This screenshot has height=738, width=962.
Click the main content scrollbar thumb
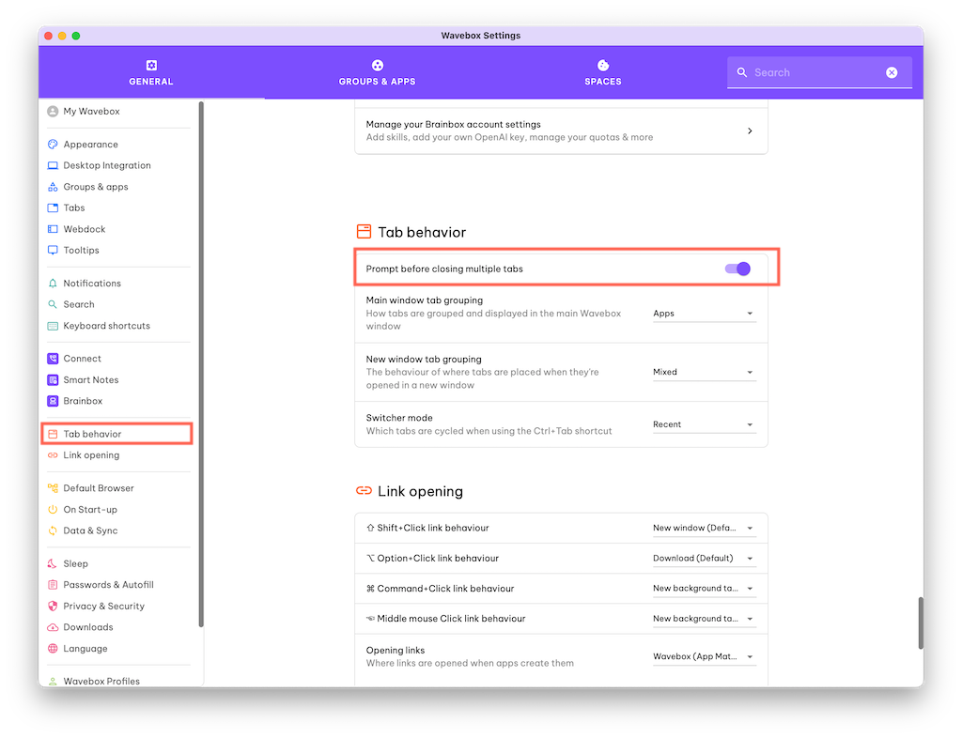point(921,623)
